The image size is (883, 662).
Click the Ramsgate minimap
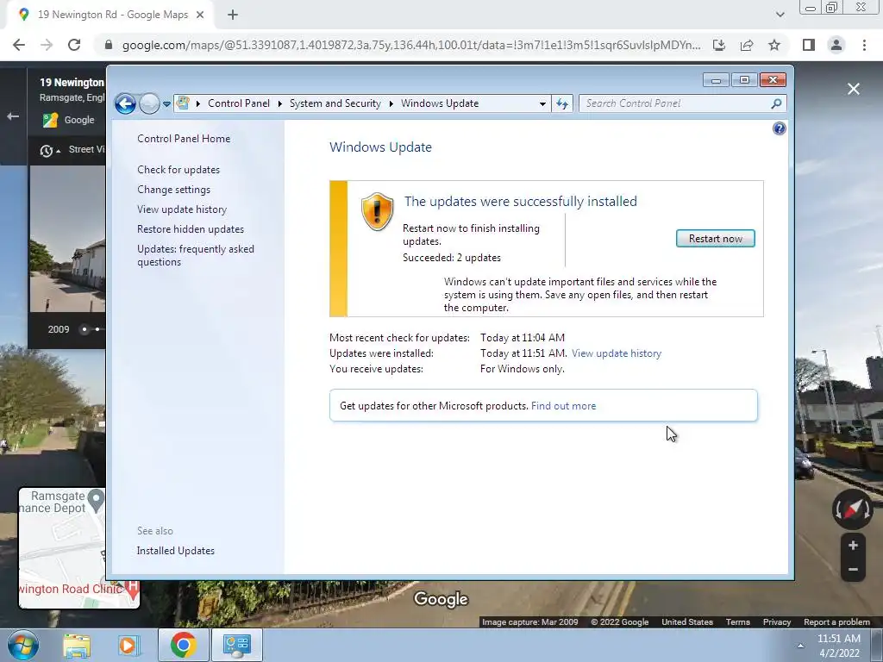click(78, 548)
